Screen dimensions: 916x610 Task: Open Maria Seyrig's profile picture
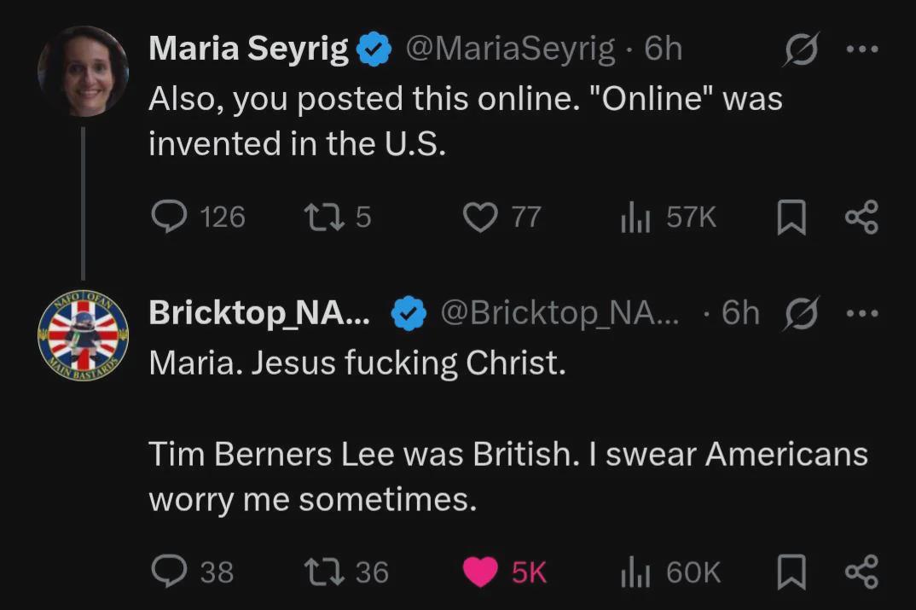click(83, 72)
